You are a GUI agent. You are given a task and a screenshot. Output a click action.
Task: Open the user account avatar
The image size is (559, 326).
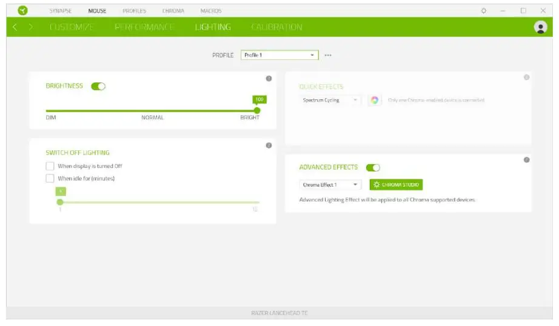(x=540, y=27)
